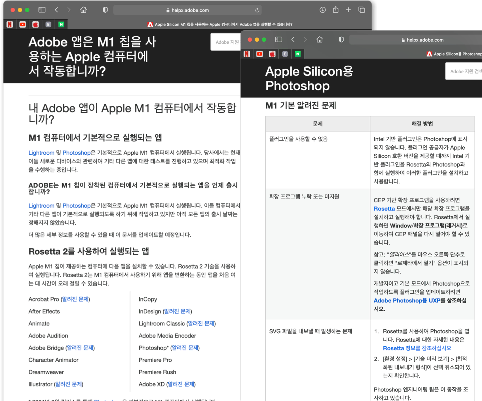Click Adobe Audition in app list
The image size is (482, 401).
pos(48,336)
